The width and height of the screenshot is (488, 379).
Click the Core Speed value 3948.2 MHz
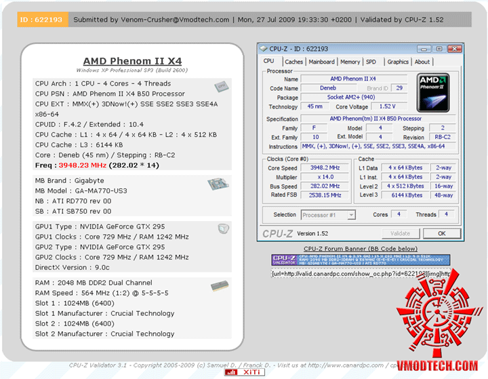point(325,167)
